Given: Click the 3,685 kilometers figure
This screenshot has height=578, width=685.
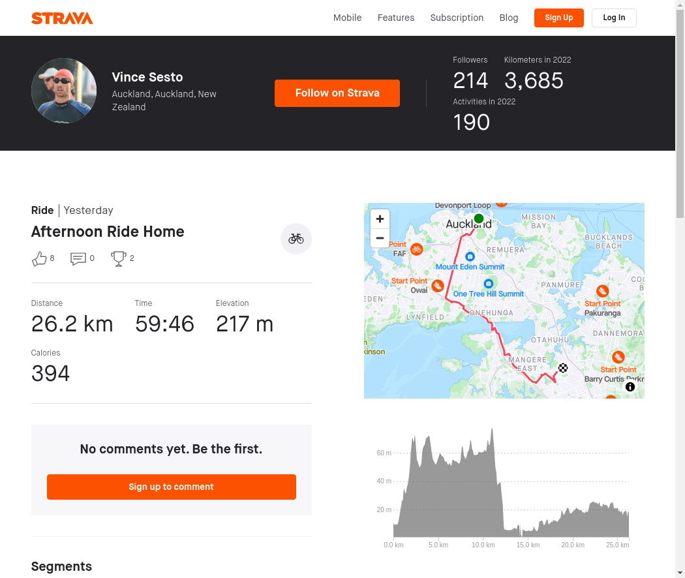Looking at the screenshot, I should pyautogui.click(x=534, y=80).
